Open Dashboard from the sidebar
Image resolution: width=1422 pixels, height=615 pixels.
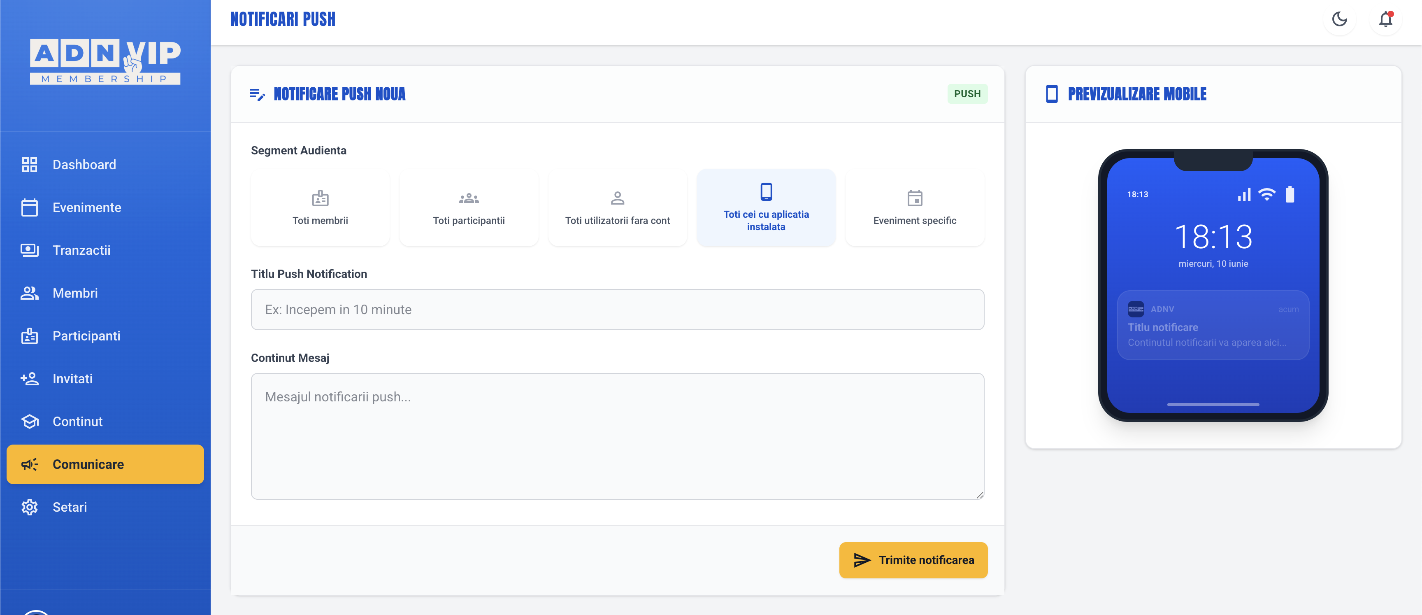(x=105, y=165)
